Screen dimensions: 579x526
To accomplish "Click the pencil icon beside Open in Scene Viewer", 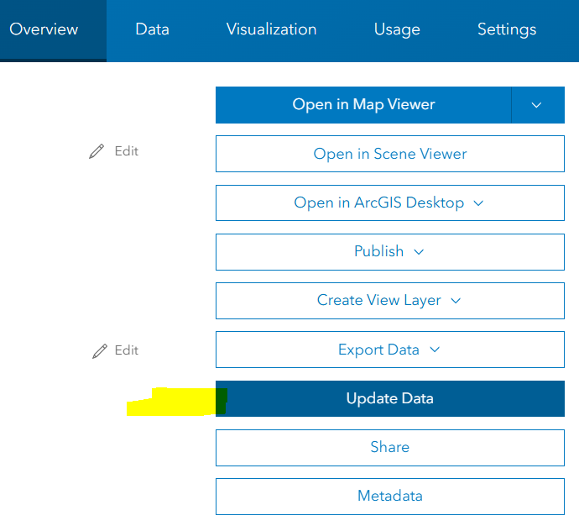I will pyautogui.click(x=96, y=151).
